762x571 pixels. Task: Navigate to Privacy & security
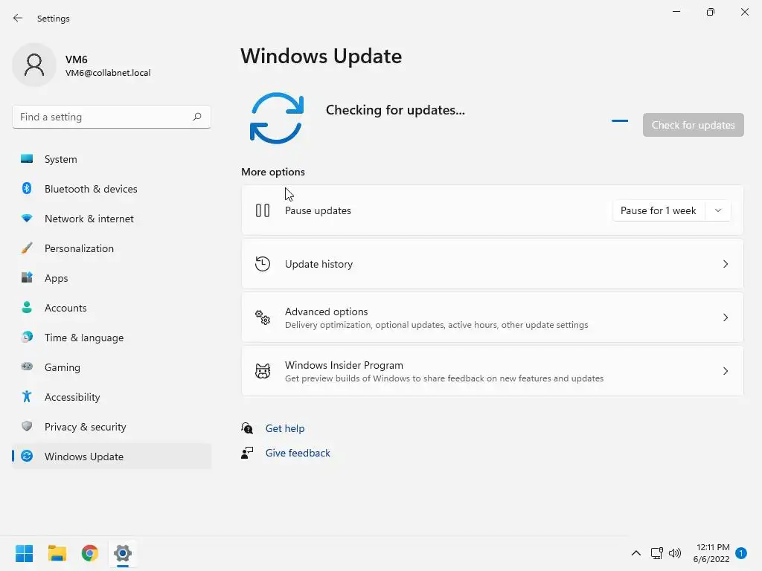(112, 426)
